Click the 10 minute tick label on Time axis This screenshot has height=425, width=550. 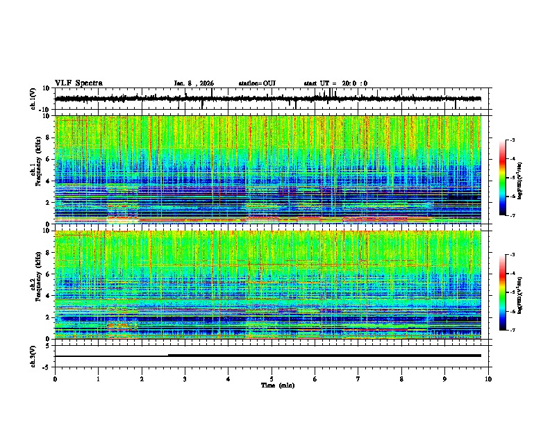click(488, 379)
